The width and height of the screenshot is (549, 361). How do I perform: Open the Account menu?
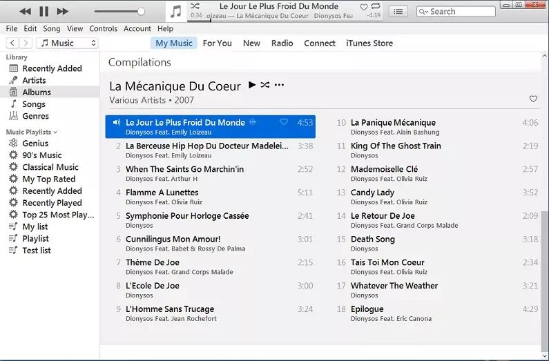(137, 29)
